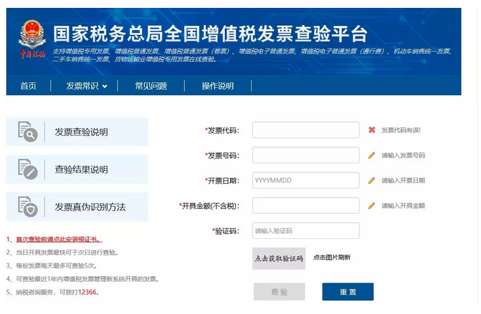The width and height of the screenshot is (481, 314).
Task: Click the pencil icon next to 请输入发票号码
Action: (371, 155)
